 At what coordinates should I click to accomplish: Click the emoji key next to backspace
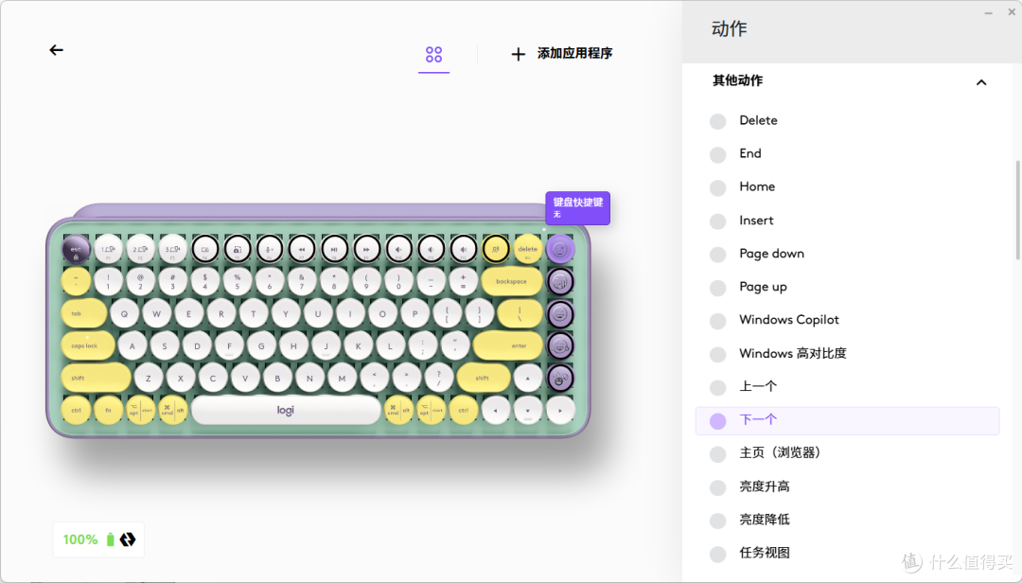[x=560, y=282]
